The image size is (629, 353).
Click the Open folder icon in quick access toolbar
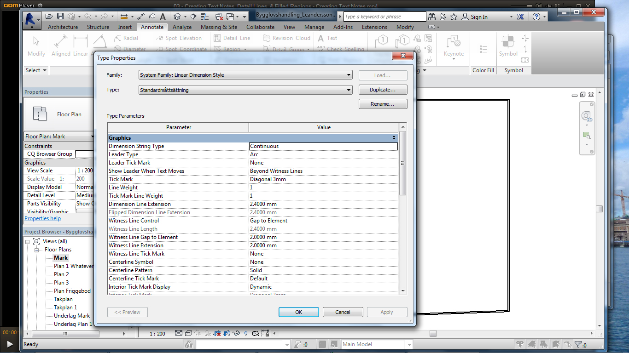(49, 17)
